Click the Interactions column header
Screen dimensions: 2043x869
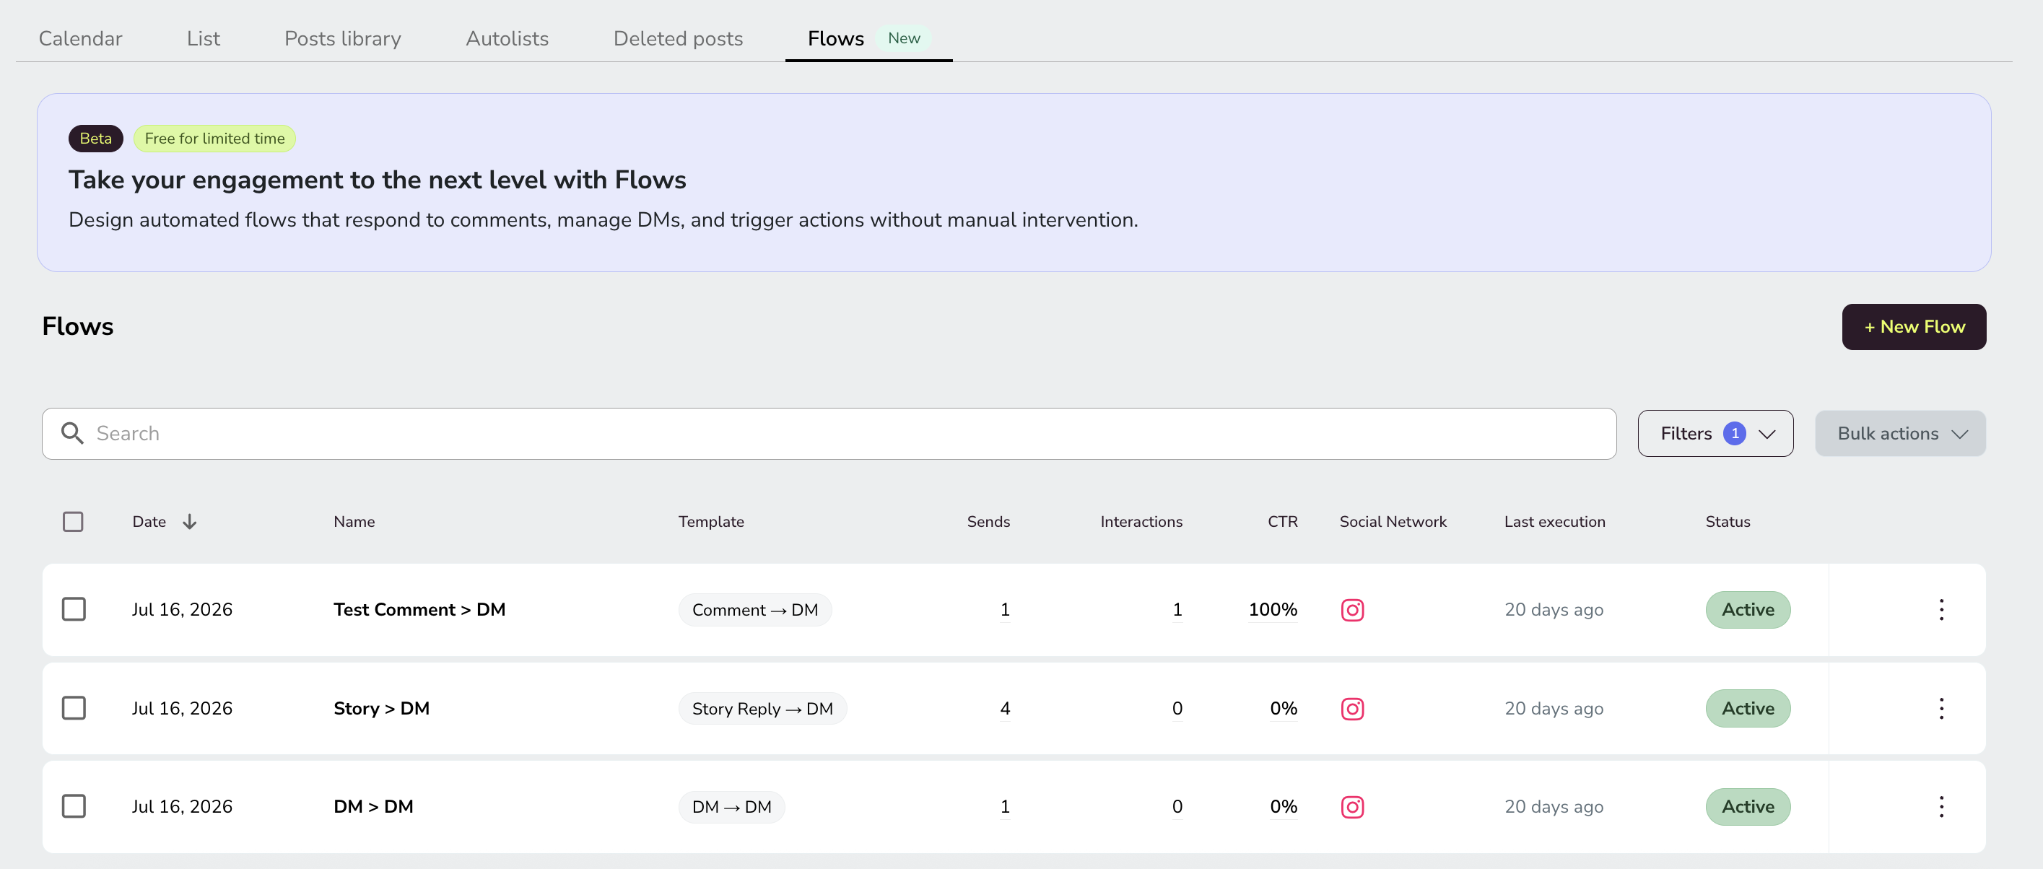pos(1141,522)
